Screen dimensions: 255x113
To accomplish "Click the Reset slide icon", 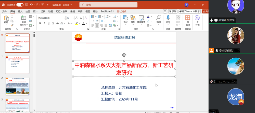I will [x=31, y=21].
